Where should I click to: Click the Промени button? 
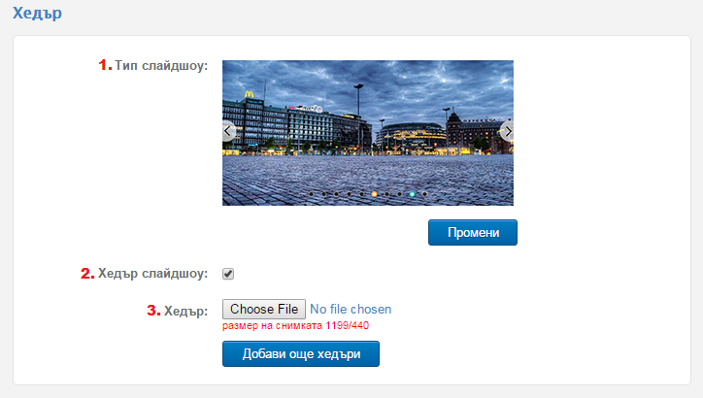[473, 232]
